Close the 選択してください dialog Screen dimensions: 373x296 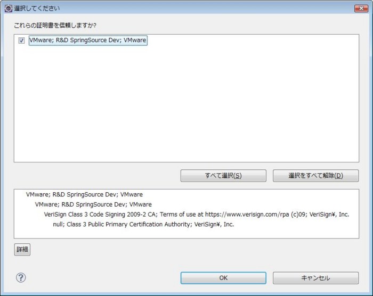click(361, 9)
